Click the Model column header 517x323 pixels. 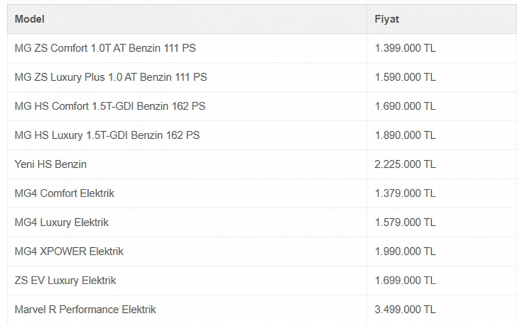[30, 19]
